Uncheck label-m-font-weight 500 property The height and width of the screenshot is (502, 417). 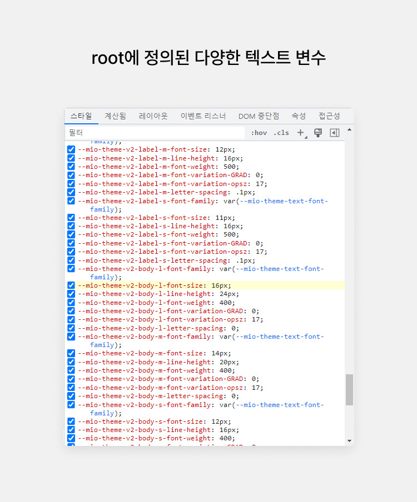coord(71,167)
